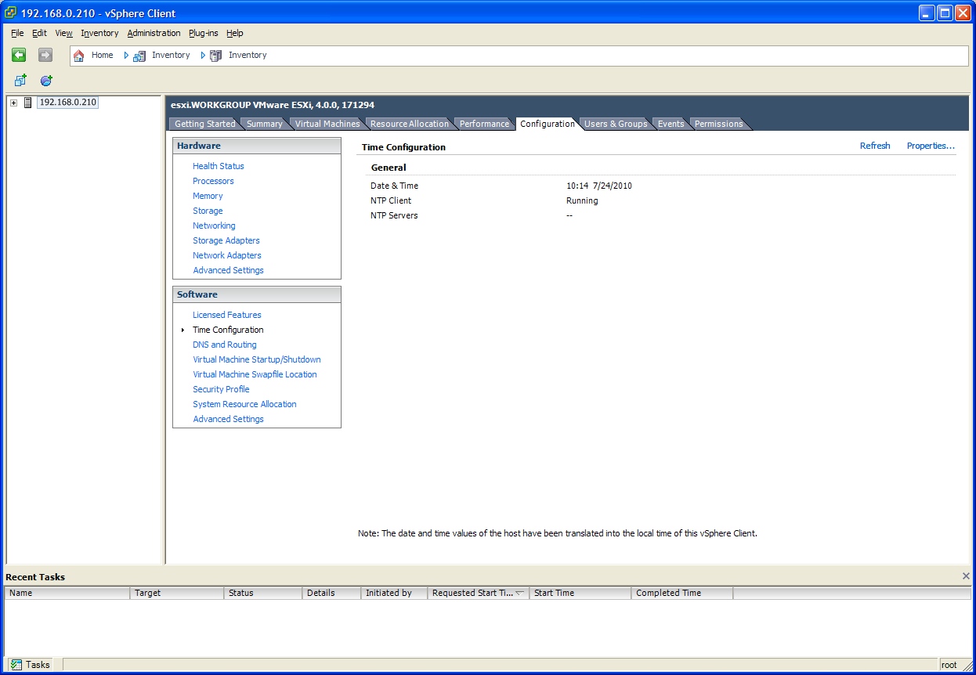Open the View menu
Viewport: 976px width, 675px height.
pyautogui.click(x=63, y=33)
